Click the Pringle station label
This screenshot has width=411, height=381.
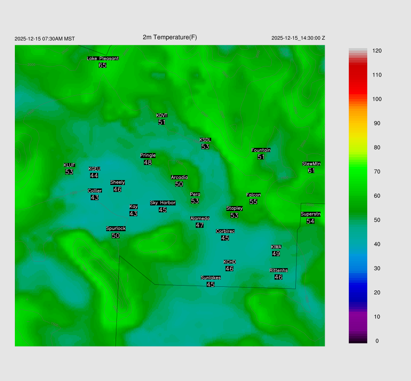point(148,156)
